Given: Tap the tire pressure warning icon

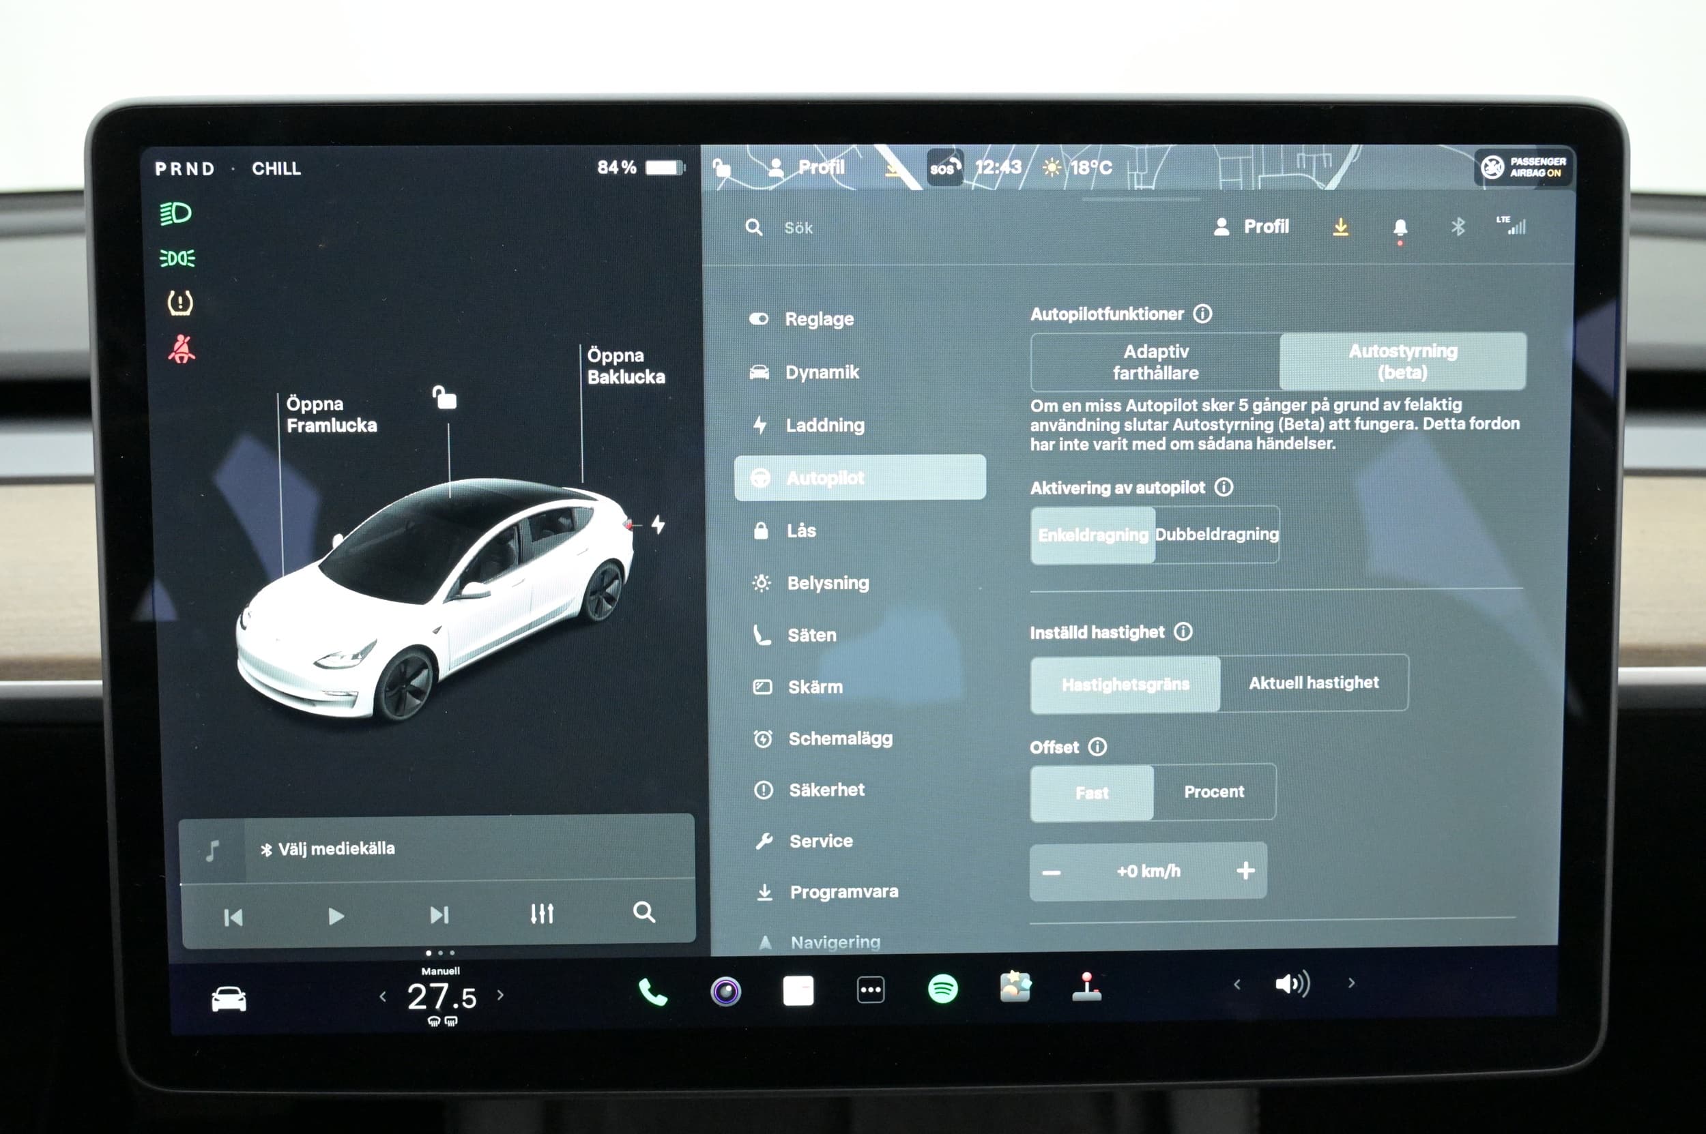Looking at the screenshot, I should [x=180, y=302].
